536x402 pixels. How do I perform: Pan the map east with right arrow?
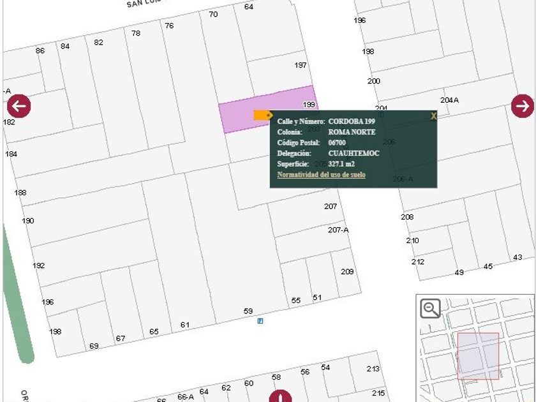pos(523,107)
